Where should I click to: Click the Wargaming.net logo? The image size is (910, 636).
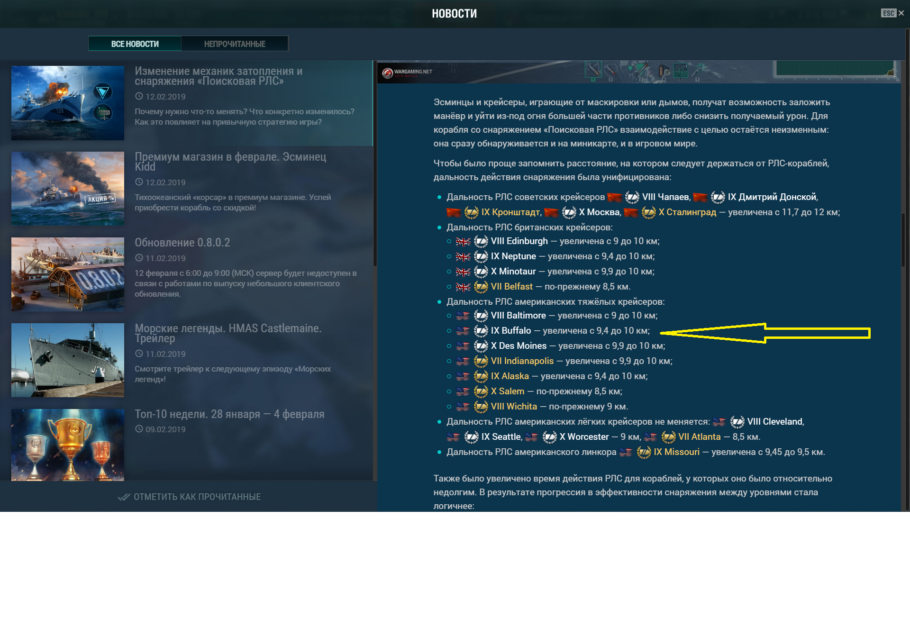pyautogui.click(x=407, y=72)
